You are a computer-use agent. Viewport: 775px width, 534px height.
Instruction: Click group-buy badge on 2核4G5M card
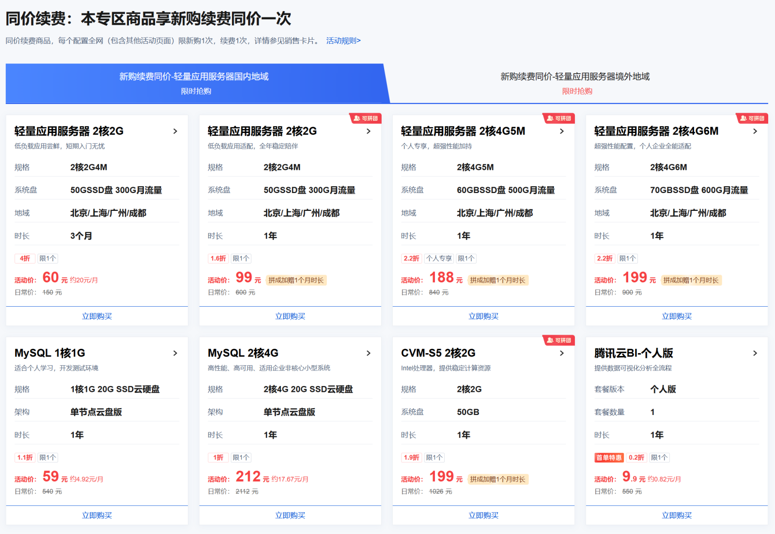coord(558,119)
